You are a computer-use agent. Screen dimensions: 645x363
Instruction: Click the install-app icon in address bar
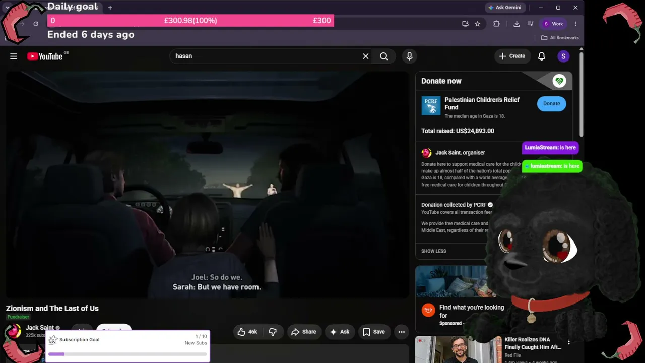[465, 24]
